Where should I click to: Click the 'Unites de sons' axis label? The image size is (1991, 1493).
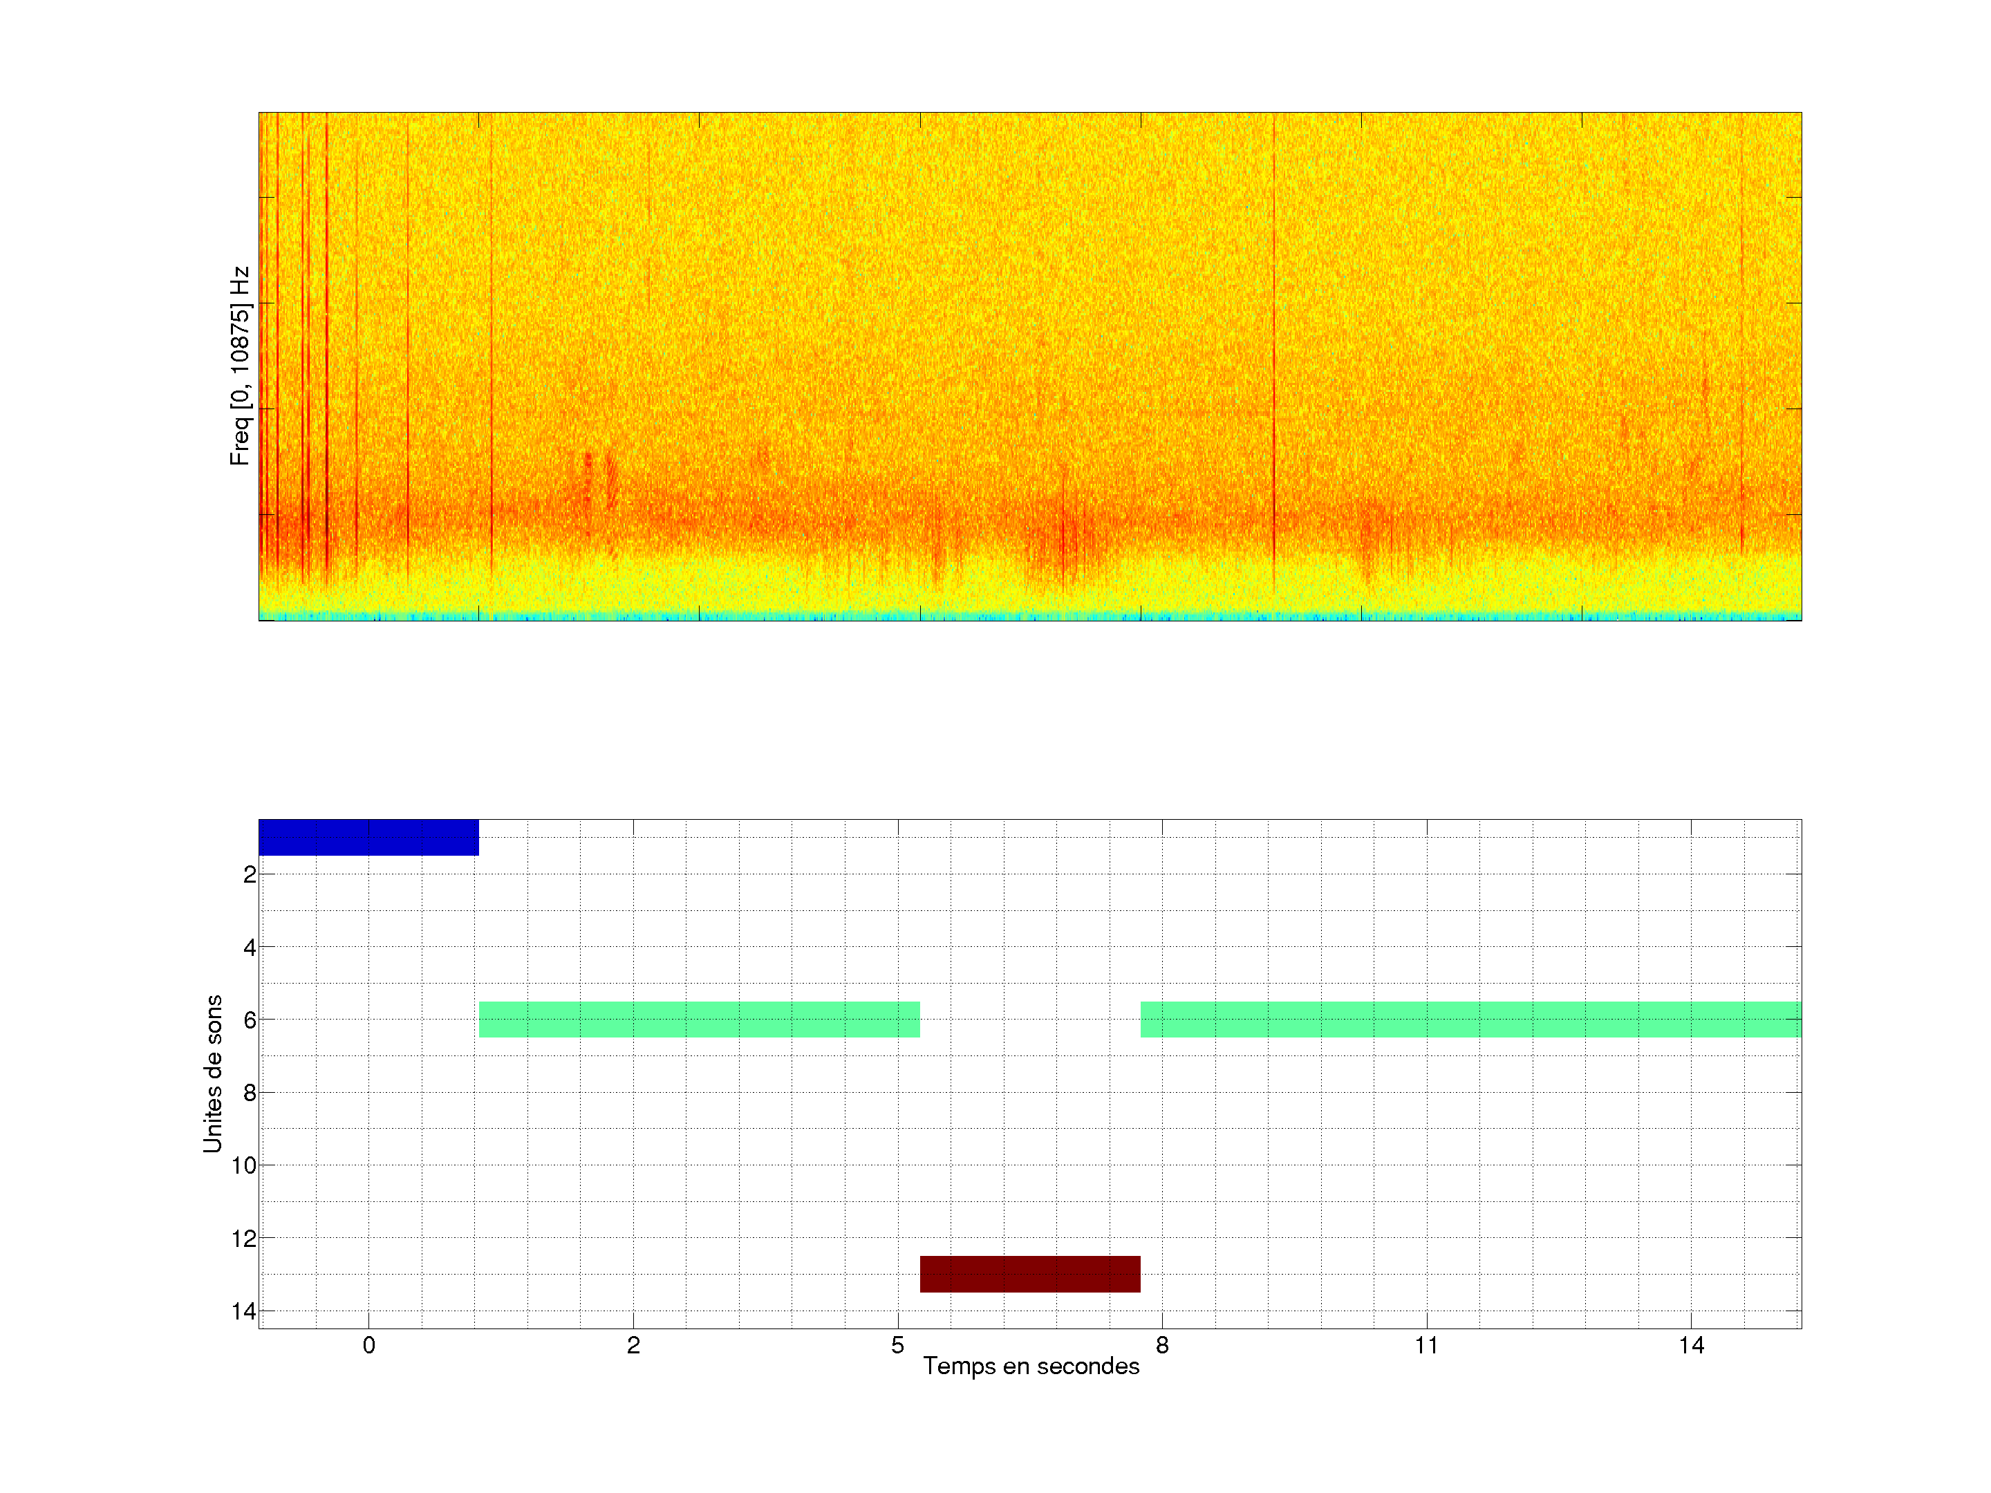pyautogui.click(x=212, y=1073)
